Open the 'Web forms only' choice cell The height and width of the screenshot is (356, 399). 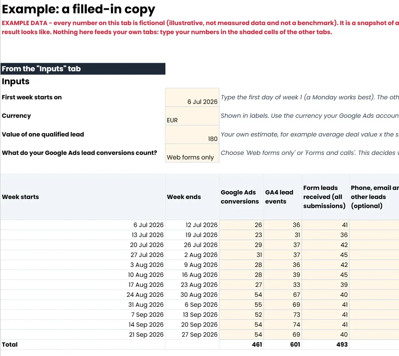[x=192, y=153]
